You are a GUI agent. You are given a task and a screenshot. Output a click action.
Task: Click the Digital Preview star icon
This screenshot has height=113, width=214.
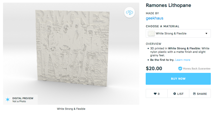[8, 100]
